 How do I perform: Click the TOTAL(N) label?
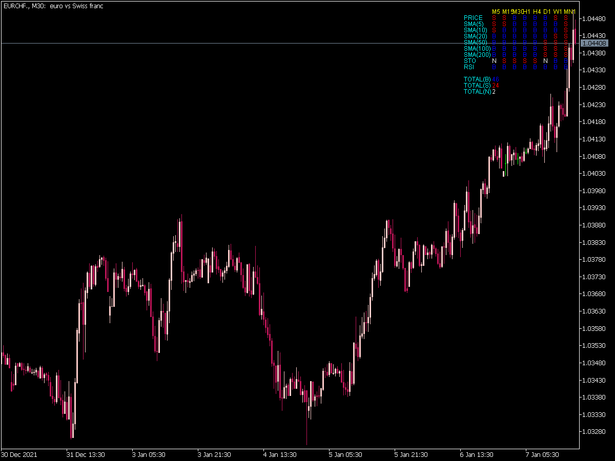(x=477, y=92)
